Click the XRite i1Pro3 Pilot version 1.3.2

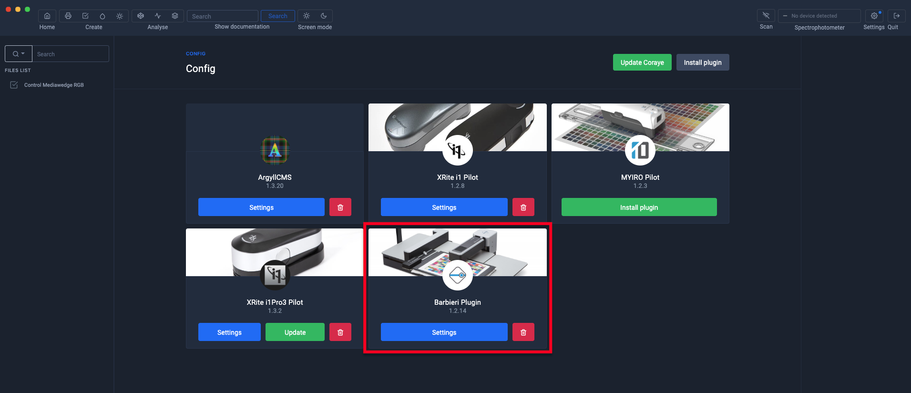point(275,311)
